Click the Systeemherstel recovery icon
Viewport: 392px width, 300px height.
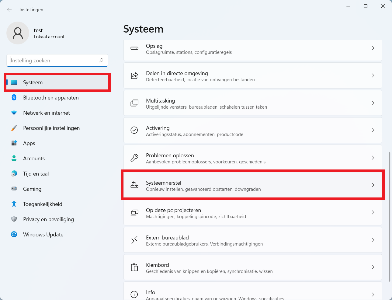pyautogui.click(x=134, y=185)
